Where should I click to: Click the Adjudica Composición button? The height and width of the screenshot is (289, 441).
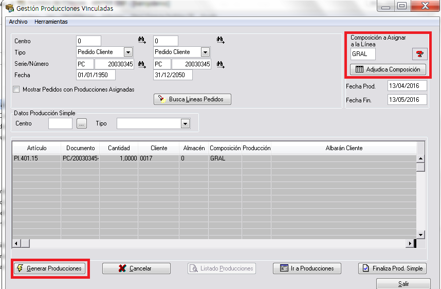pyautogui.click(x=388, y=69)
